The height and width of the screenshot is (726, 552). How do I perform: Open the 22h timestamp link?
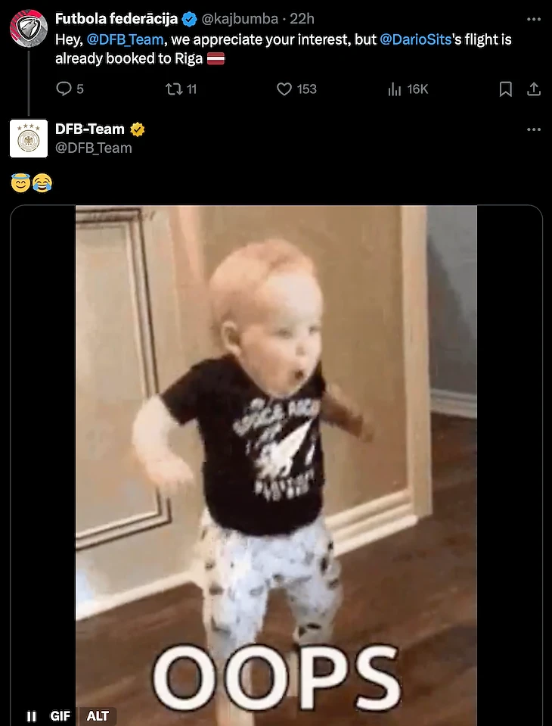coord(302,18)
